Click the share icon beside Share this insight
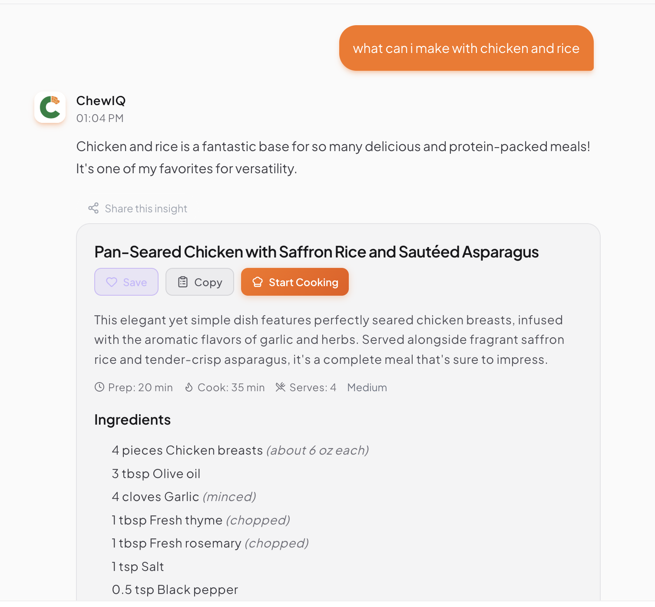 coord(93,208)
